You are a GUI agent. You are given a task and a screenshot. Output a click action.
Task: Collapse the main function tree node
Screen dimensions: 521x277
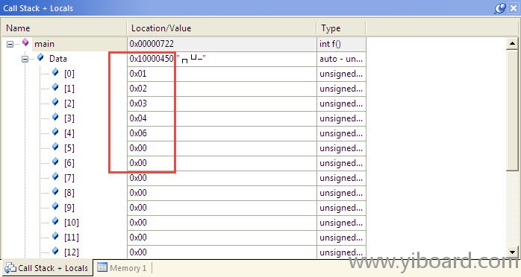click(x=10, y=44)
